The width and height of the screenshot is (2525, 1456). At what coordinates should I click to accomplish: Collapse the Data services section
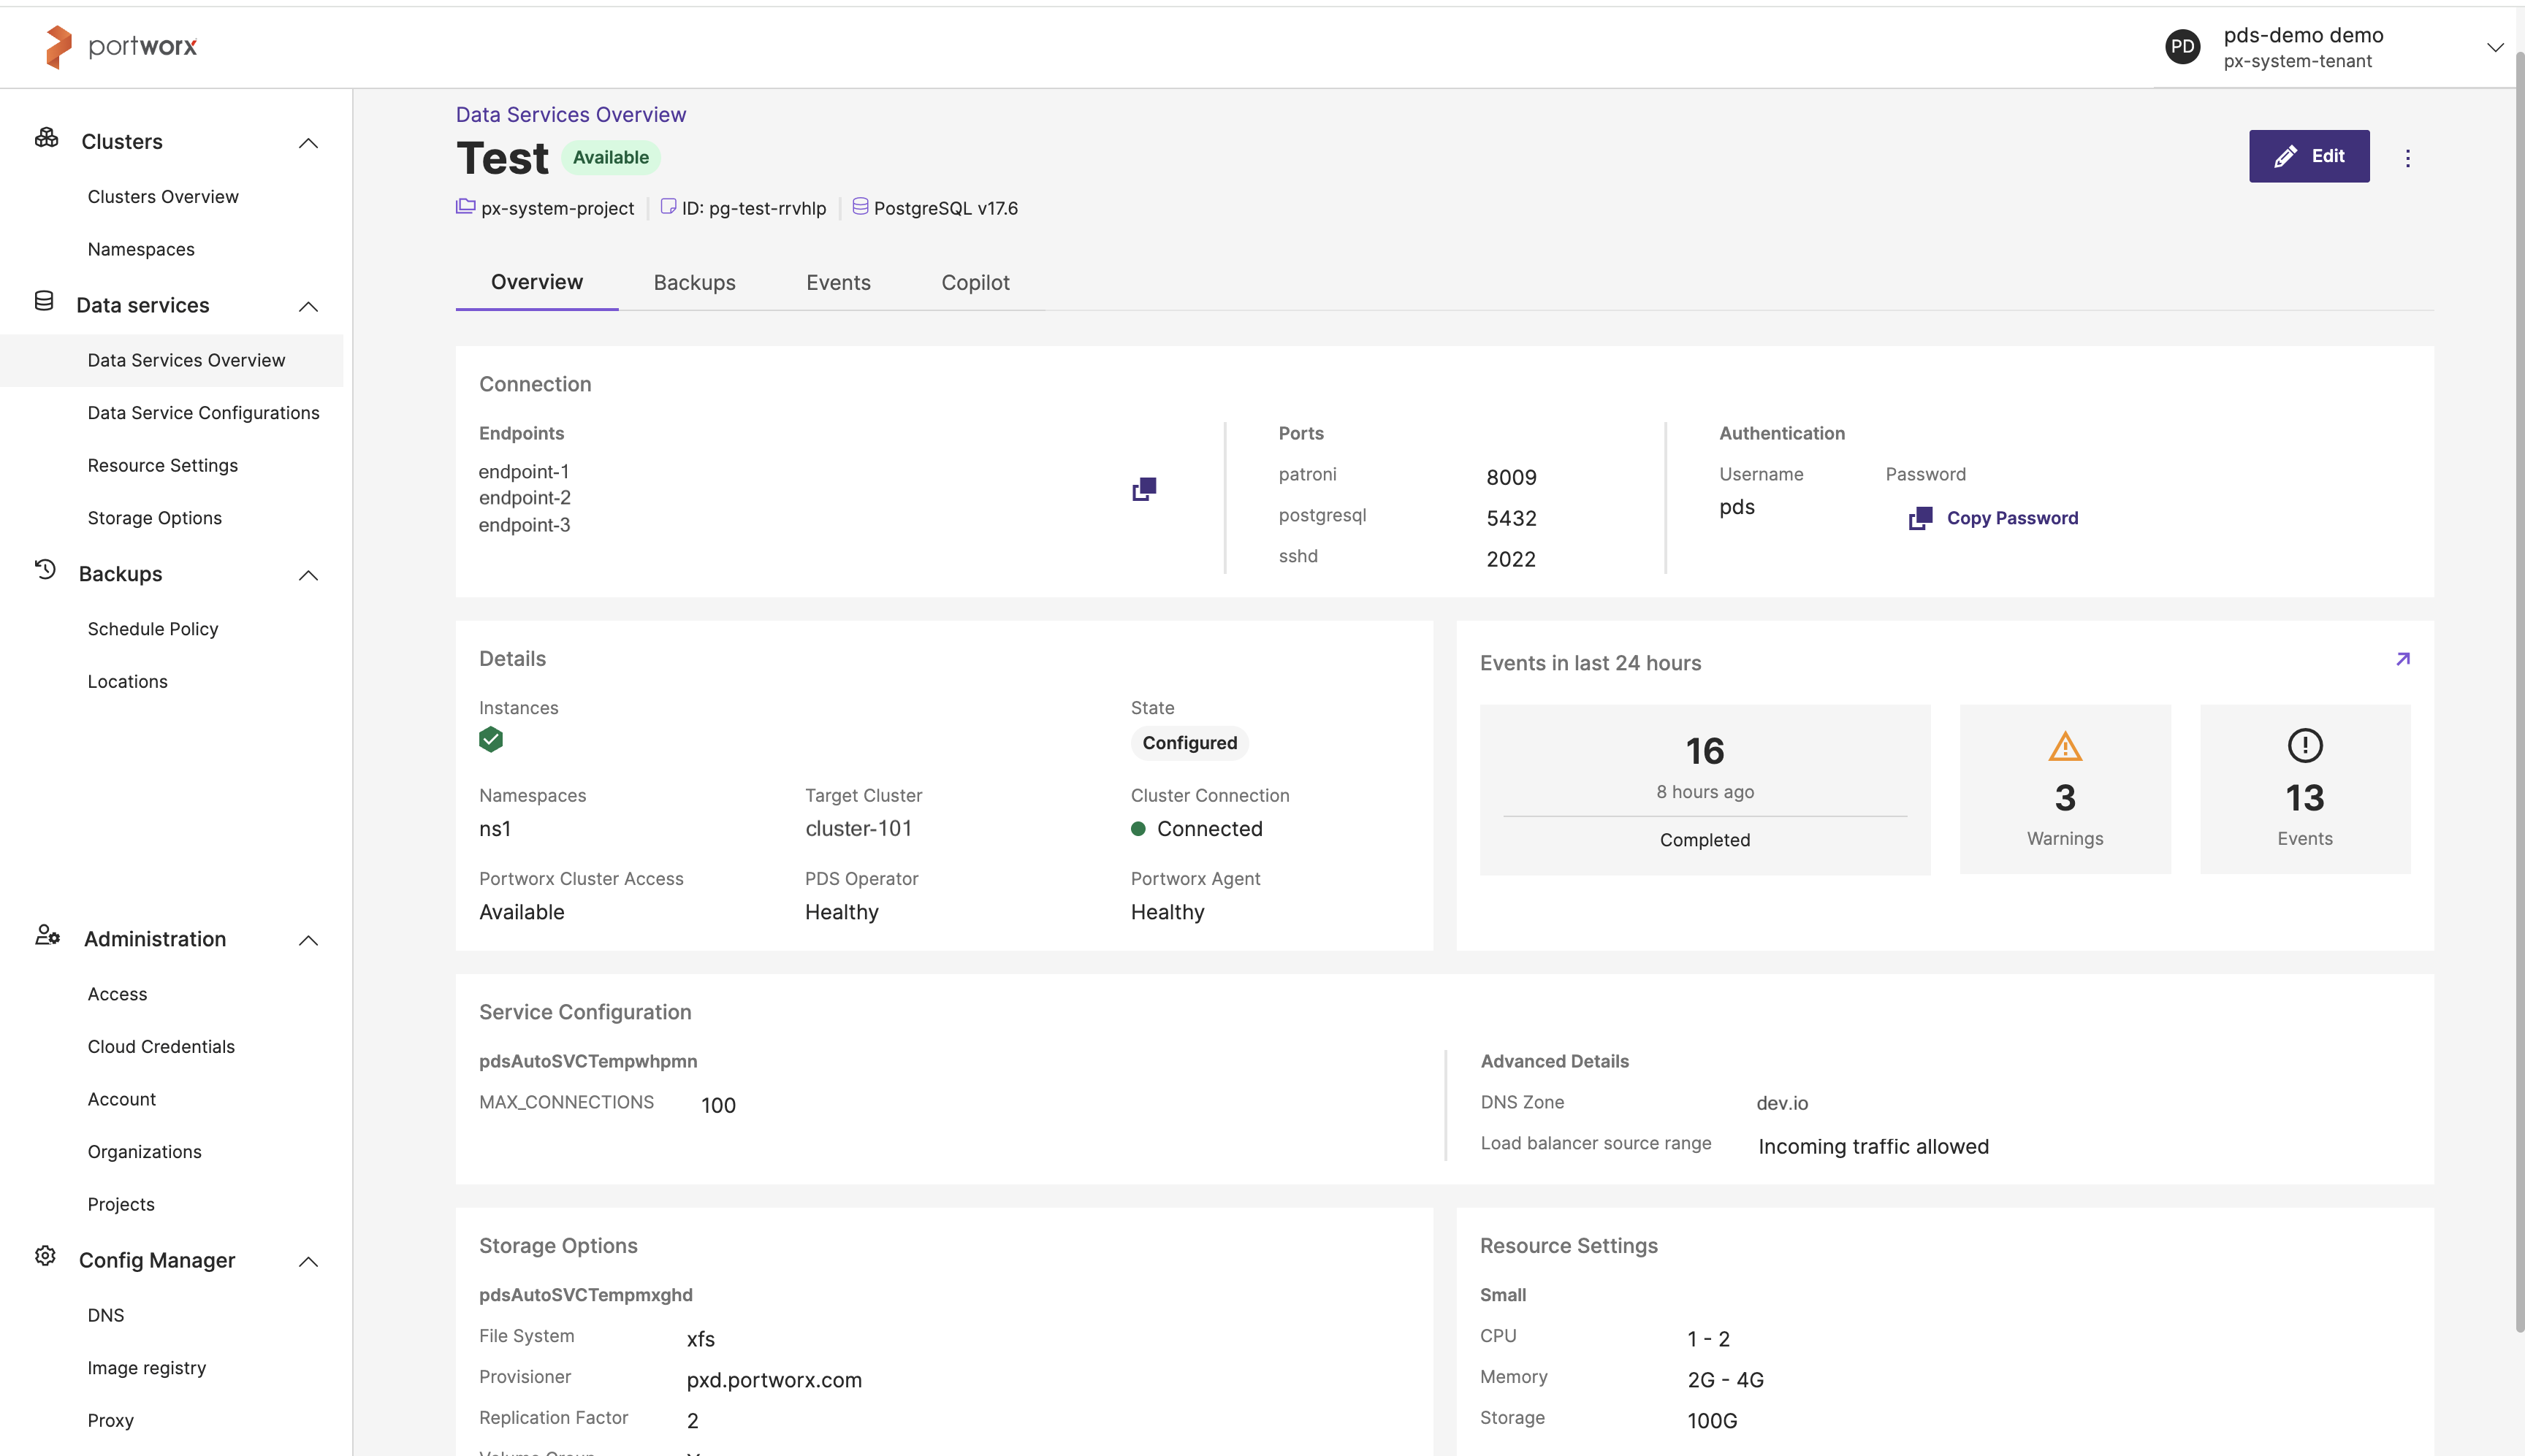tap(308, 307)
